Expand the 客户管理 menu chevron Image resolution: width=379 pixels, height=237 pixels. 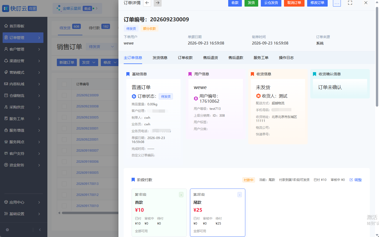(x=39, y=49)
